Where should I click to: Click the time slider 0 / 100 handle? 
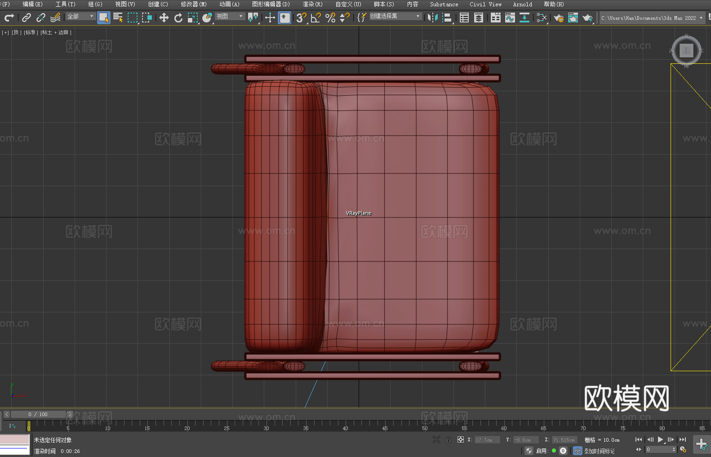point(39,414)
